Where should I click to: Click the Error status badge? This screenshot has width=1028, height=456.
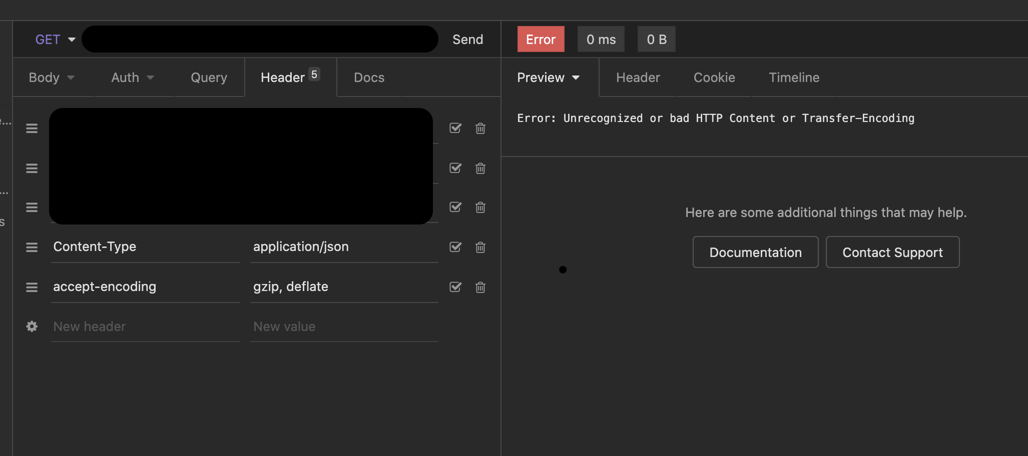pos(541,39)
